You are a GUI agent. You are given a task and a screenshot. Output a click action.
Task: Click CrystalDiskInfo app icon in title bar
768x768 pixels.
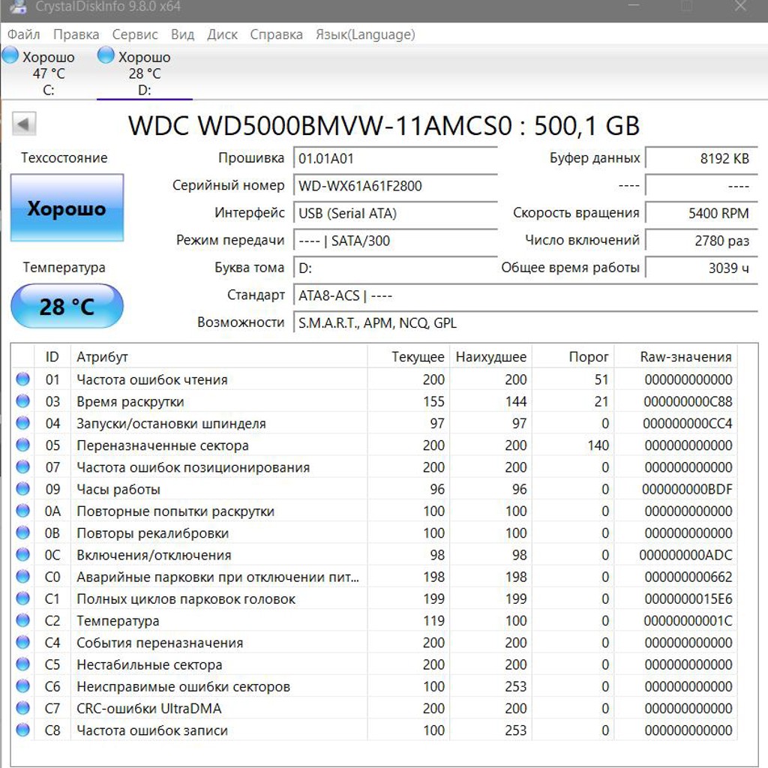pyautogui.click(x=19, y=6)
